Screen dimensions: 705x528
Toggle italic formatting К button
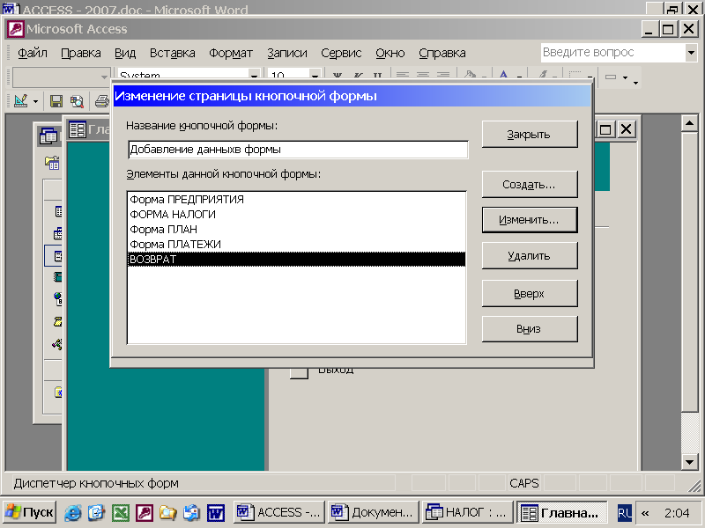click(x=358, y=76)
